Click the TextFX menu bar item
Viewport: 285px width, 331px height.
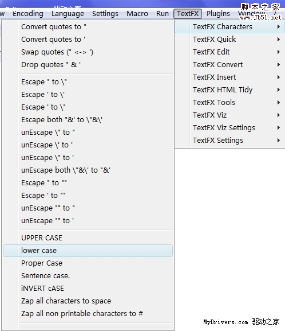coord(188,14)
